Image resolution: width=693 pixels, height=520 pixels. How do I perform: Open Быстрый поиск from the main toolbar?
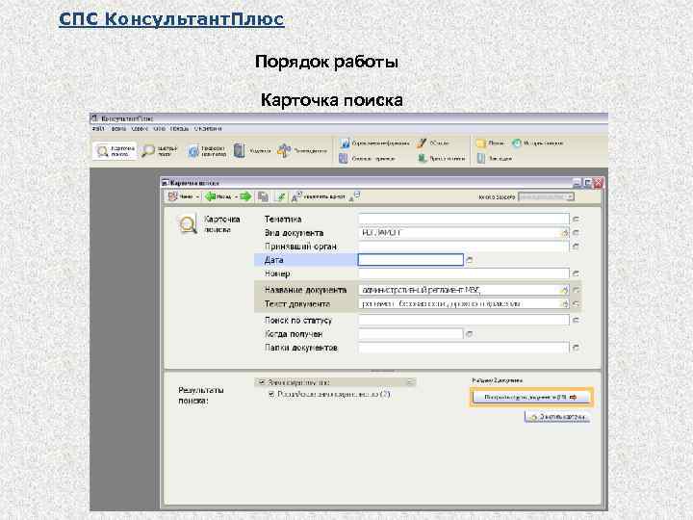tap(160, 151)
